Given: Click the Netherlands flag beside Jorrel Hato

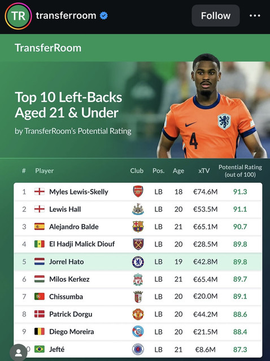Looking at the screenshot, I should click(x=40, y=262).
